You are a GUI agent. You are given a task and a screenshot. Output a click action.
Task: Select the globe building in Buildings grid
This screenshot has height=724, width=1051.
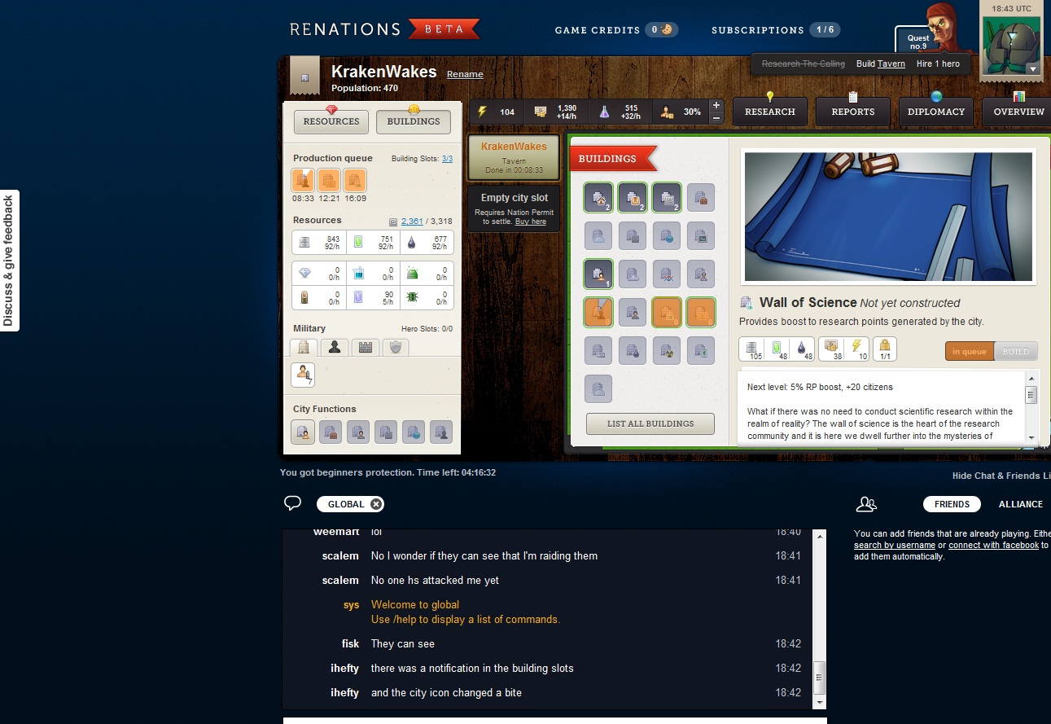(x=667, y=235)
